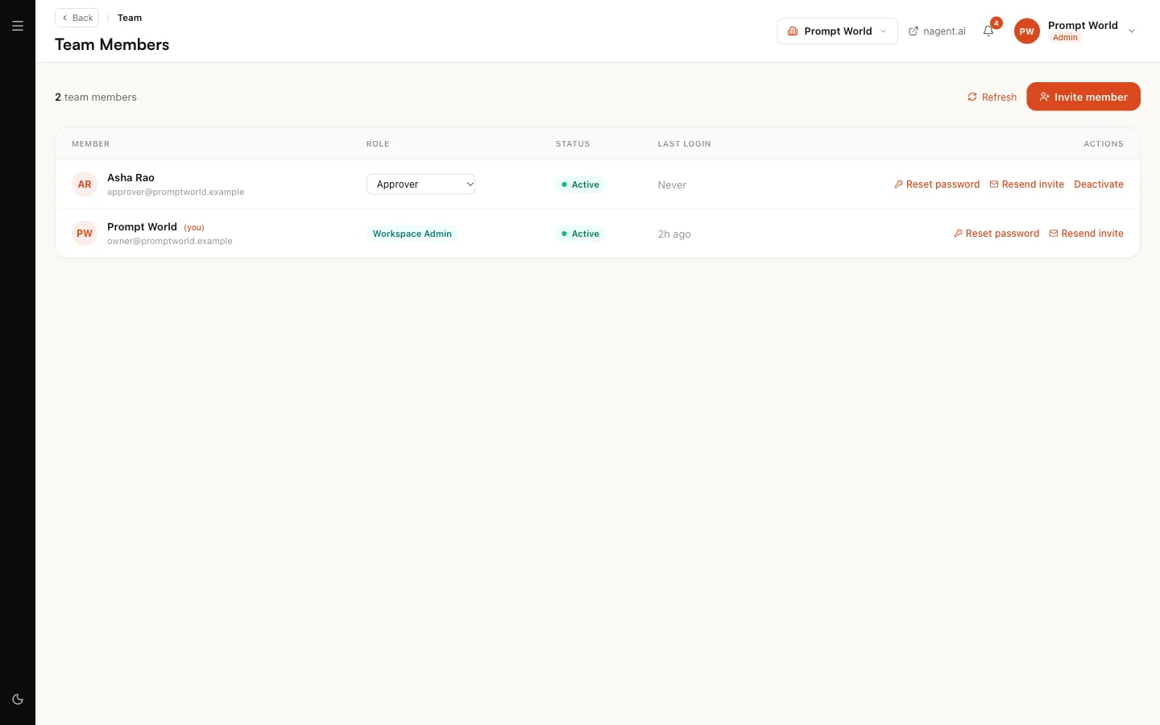Reset password for Asha Rao
Viewport: 1160px width, 725px height.
[937, 184]
